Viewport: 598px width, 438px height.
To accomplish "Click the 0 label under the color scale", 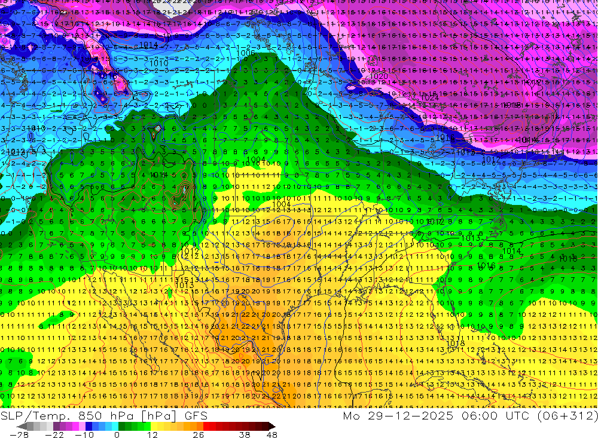I will point(117,434).
